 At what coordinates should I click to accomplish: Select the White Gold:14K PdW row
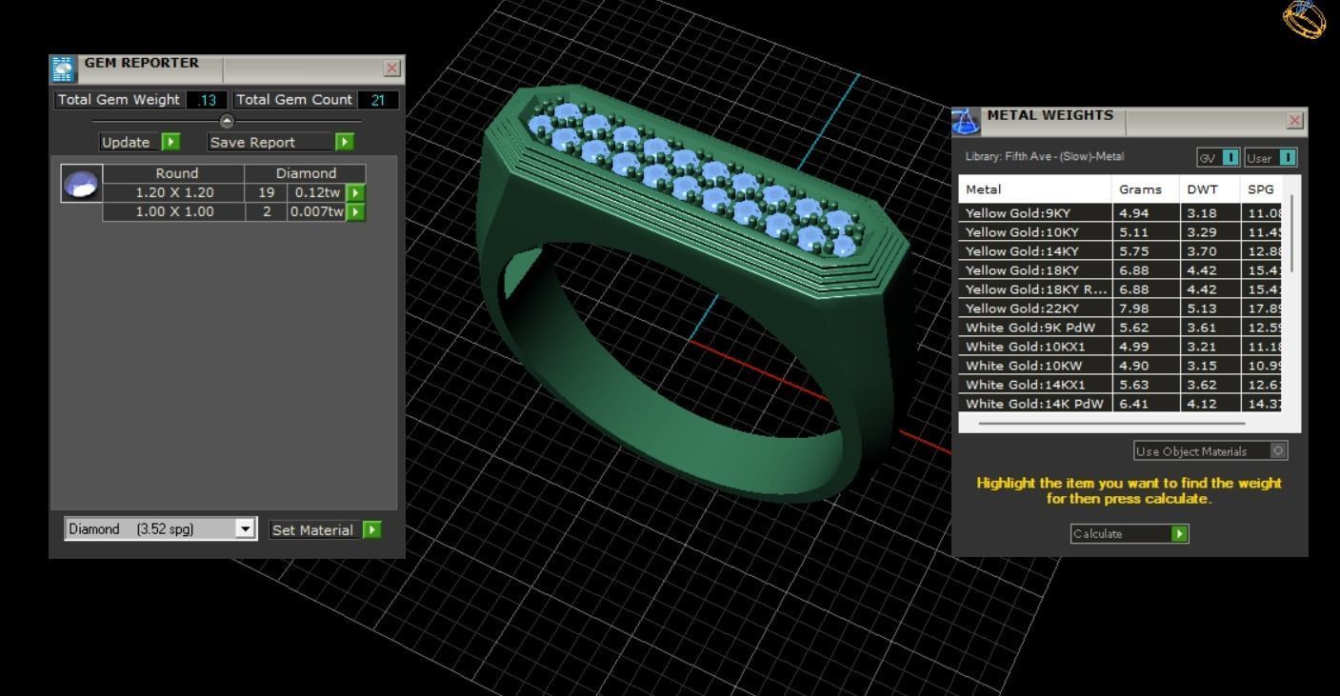[x=1122, y=403]
